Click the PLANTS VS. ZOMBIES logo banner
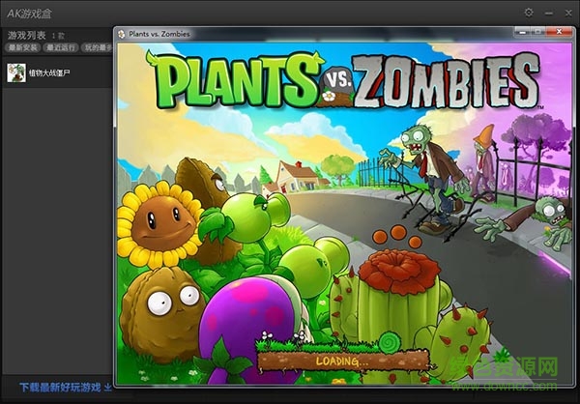 tap(343, 82)
